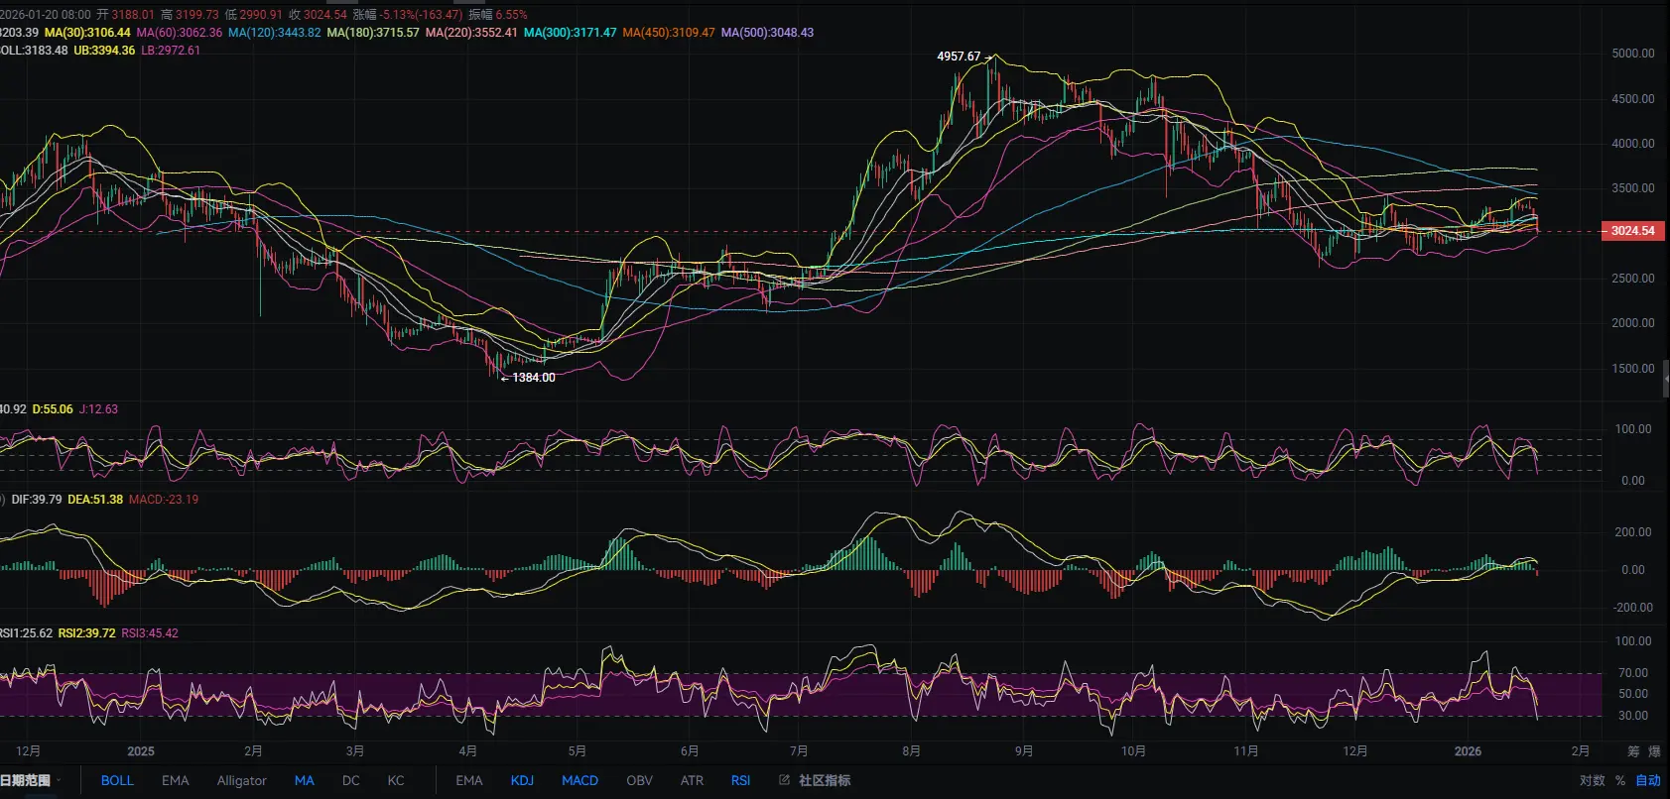This screenshot has width=1670, height=799.
Task: Enable the DC channel indicator
Action: [x=351, y=780]
